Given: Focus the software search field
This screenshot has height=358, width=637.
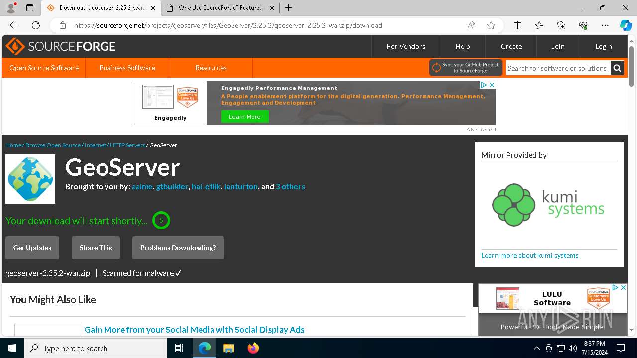Looking at the screenshot, I should tap(558, 68).
